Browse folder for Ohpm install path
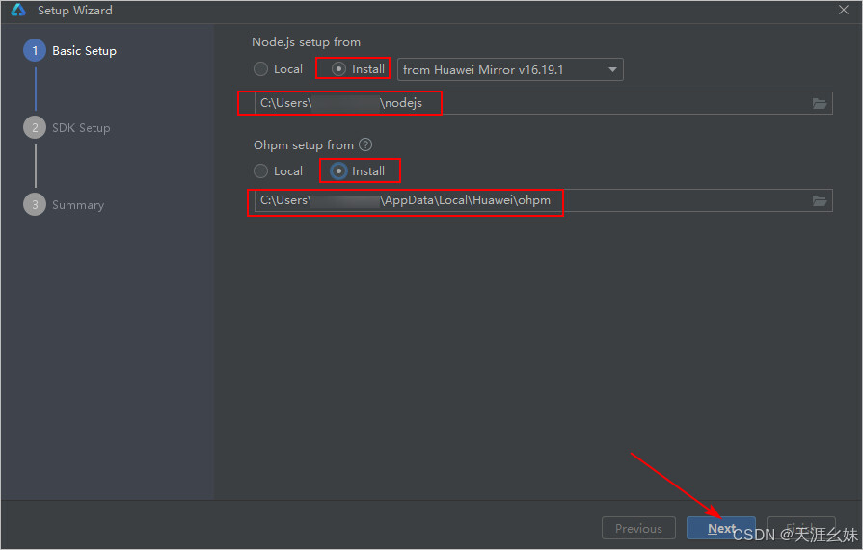Screen dimensions: 863x550 pos(820,200)
